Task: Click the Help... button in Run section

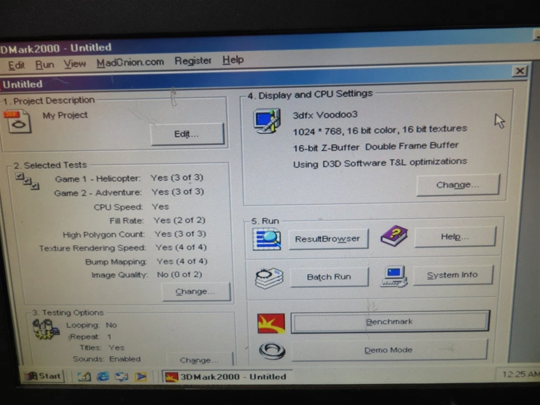Action: click(x=455, y=237)
